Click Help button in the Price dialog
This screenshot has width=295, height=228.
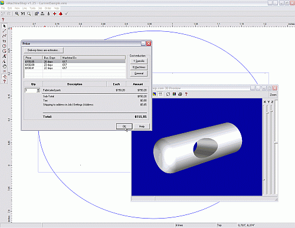point(142,126)
